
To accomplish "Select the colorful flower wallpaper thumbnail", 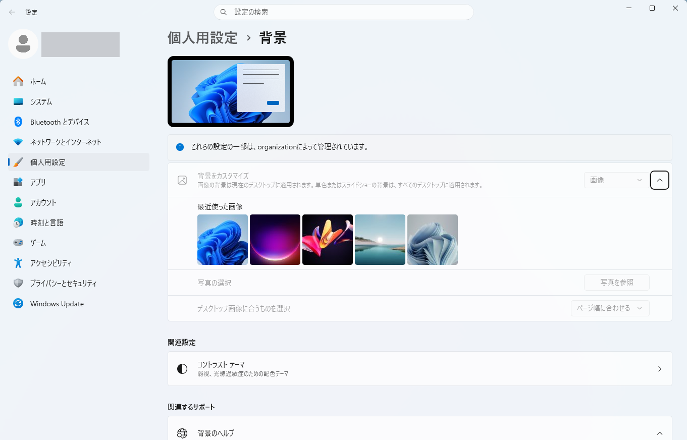I will tap(328, 240).
